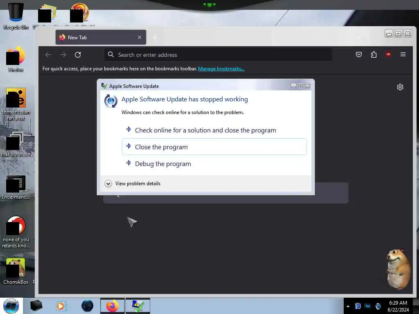Choose Check online for a solution option
This screenshot has height=314, width=419.
pyautogui.click(x=214, y=130)
